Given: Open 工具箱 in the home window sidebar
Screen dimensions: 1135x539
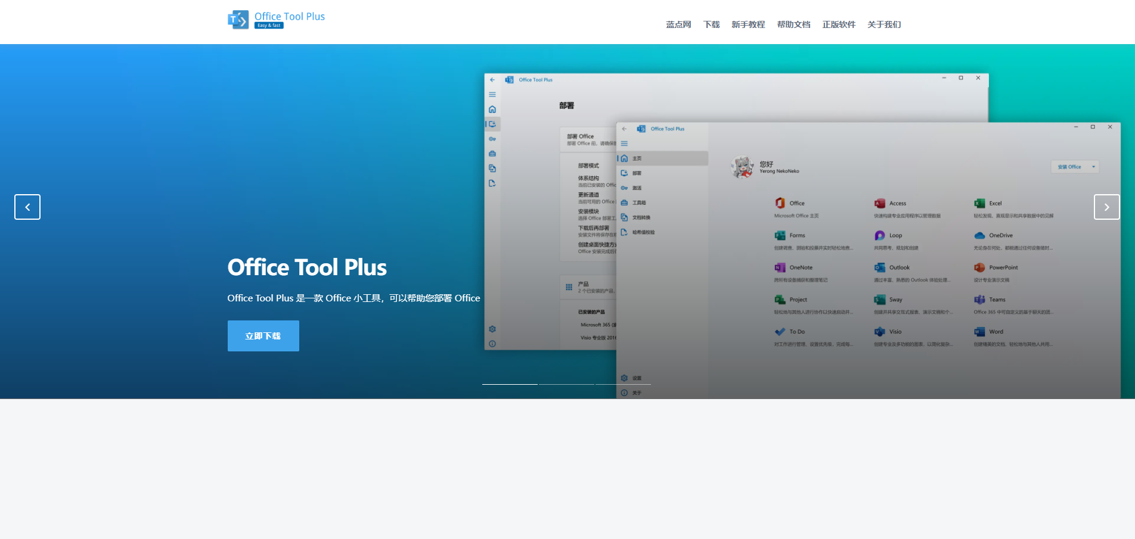Looking at the screenshot, I should (662, 203).
